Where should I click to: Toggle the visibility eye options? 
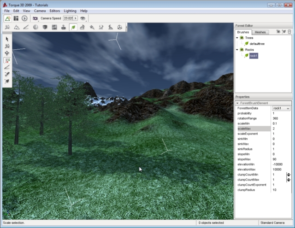tap(83, 18)
